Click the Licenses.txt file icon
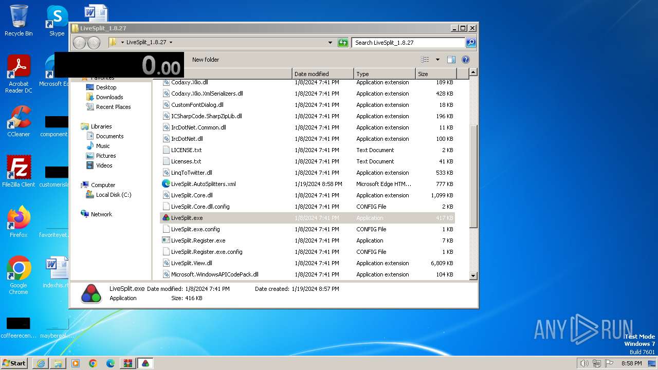 [166, 161]
